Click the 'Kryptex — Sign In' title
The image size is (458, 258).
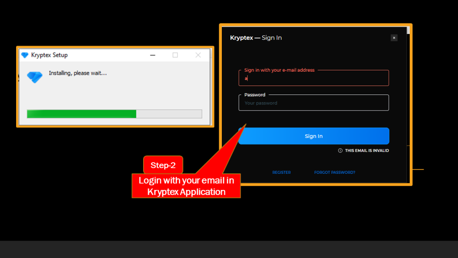[x=256, y=38]
